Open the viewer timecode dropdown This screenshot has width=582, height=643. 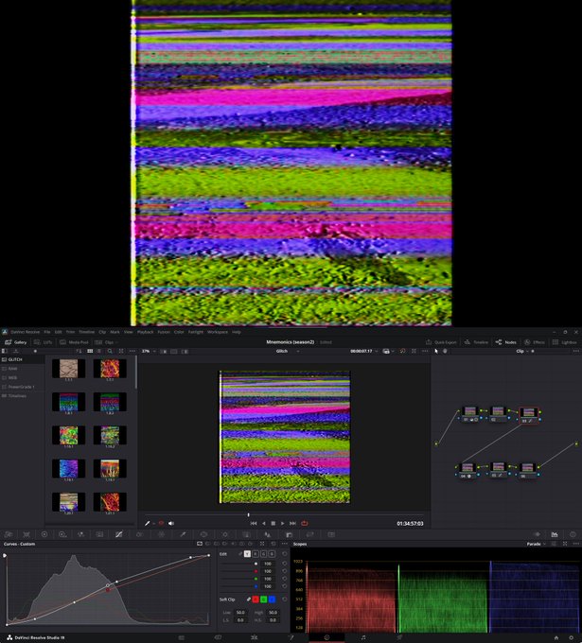364,352
